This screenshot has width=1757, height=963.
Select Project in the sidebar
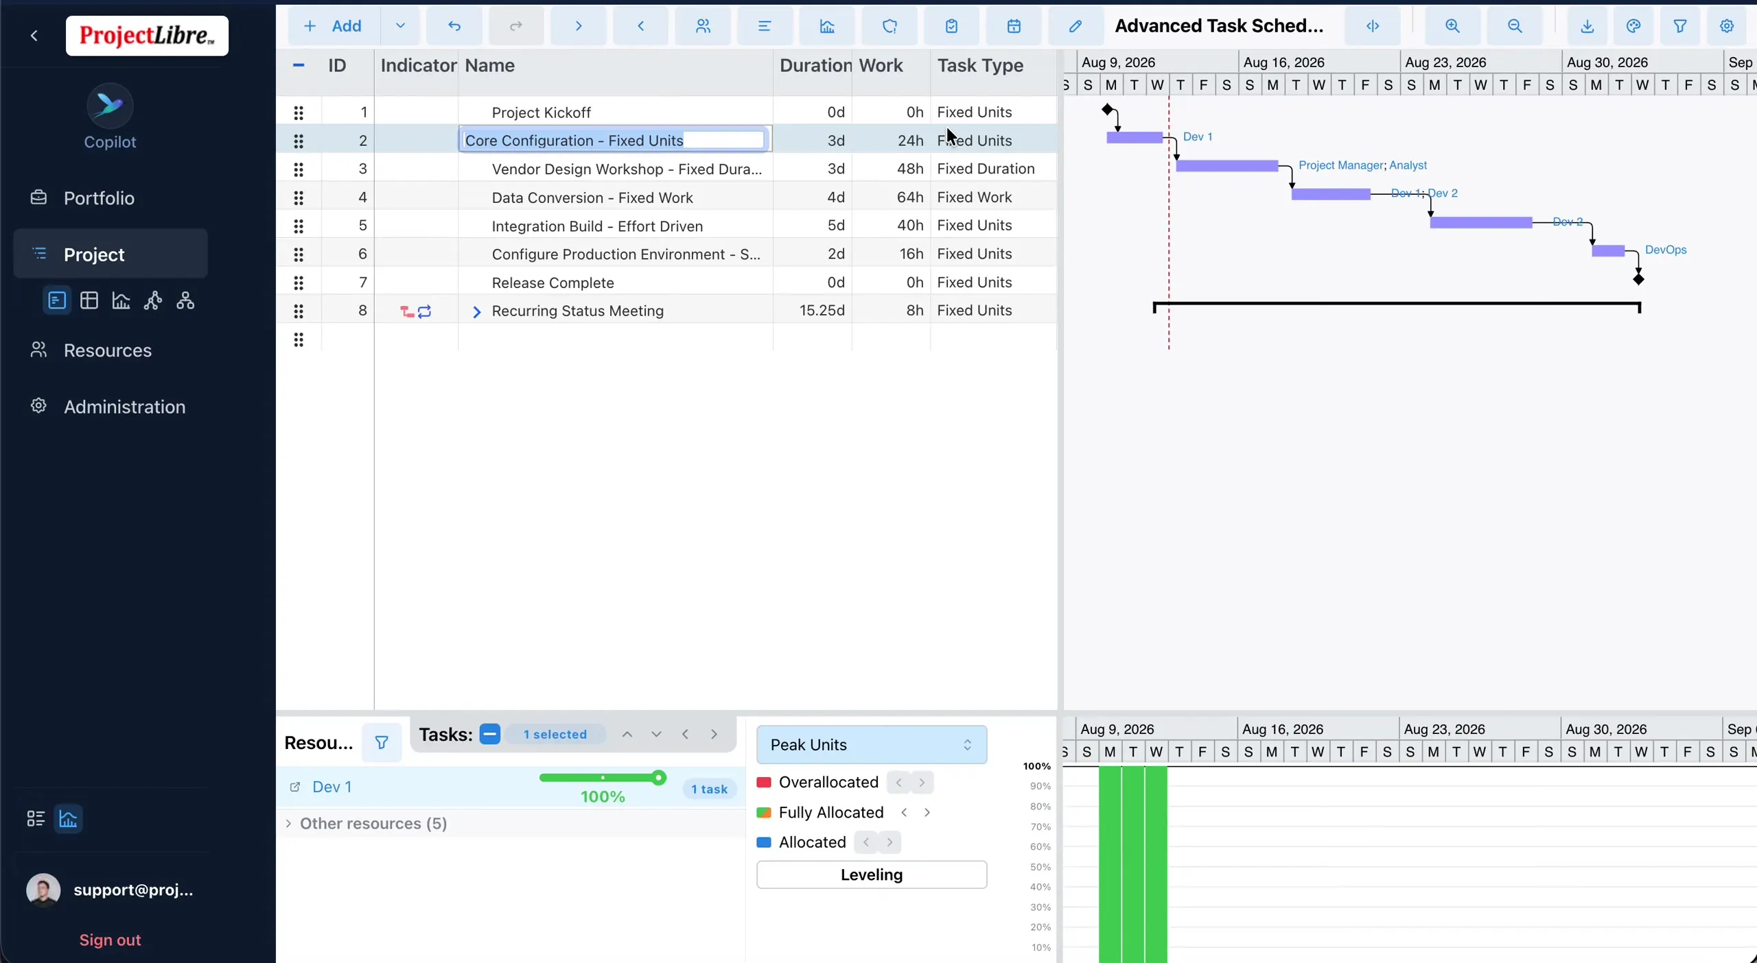click(x=110, y=254)
